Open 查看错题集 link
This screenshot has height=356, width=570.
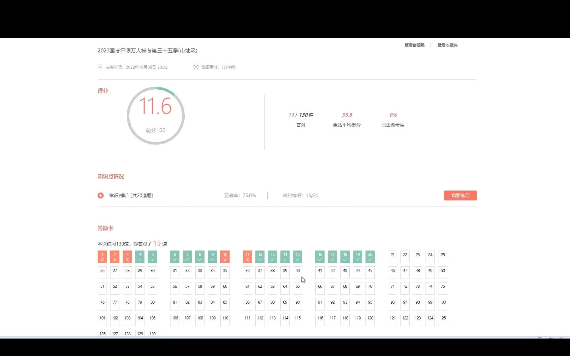point(415,45)
